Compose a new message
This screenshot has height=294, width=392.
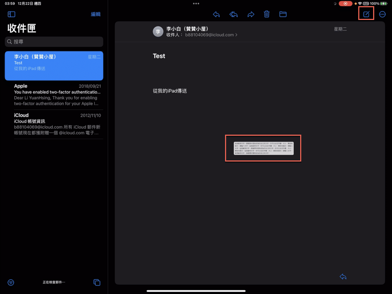366,14
